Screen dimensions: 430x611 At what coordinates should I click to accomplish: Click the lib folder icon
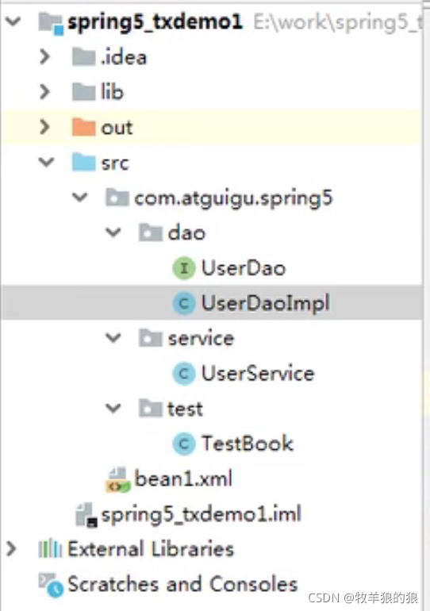tap(84, 92)
